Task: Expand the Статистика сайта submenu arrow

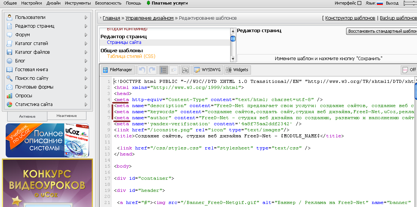Action: click(86, 104)
